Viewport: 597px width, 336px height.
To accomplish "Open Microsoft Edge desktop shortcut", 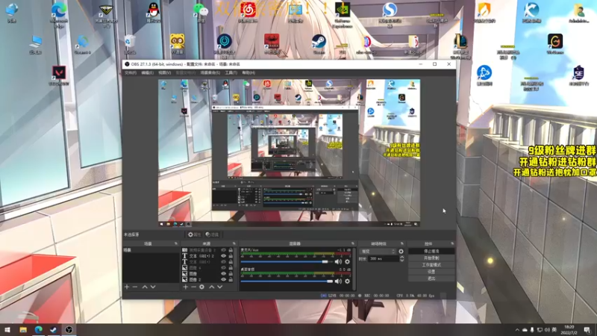I will click(x=59, y=14).
